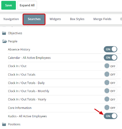Click the open People folder icon
Screen dimensions: 122x129
(5, 41)
